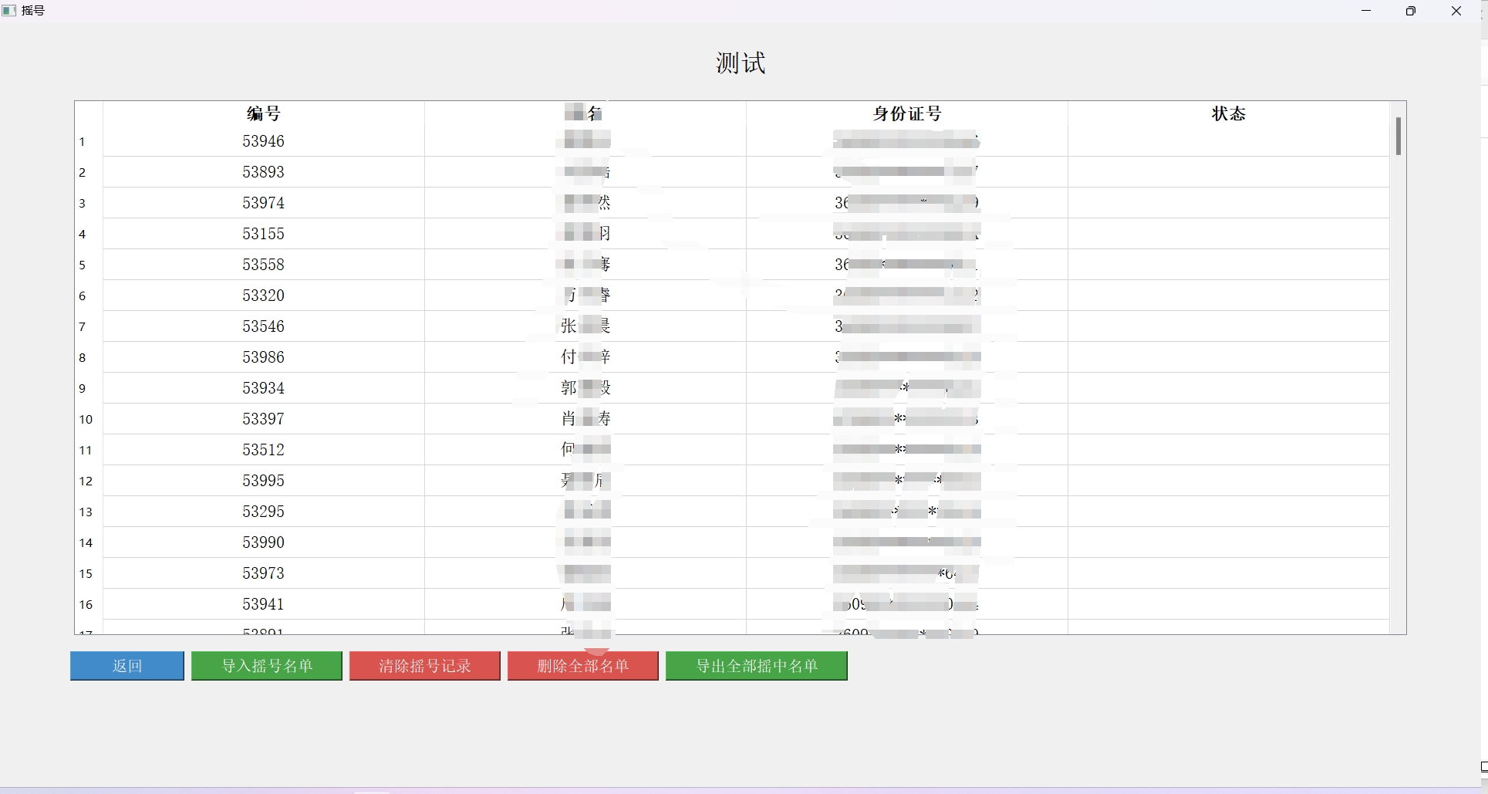
Task: Select cell 53941
Action: (264, 604)
